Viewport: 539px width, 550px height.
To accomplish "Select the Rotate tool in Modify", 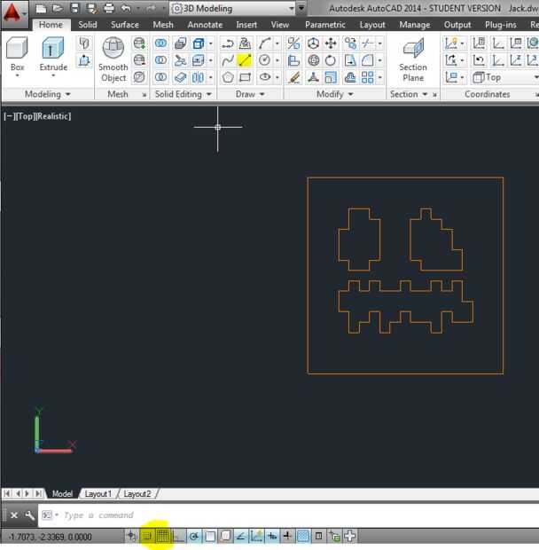I will [331, 60].
